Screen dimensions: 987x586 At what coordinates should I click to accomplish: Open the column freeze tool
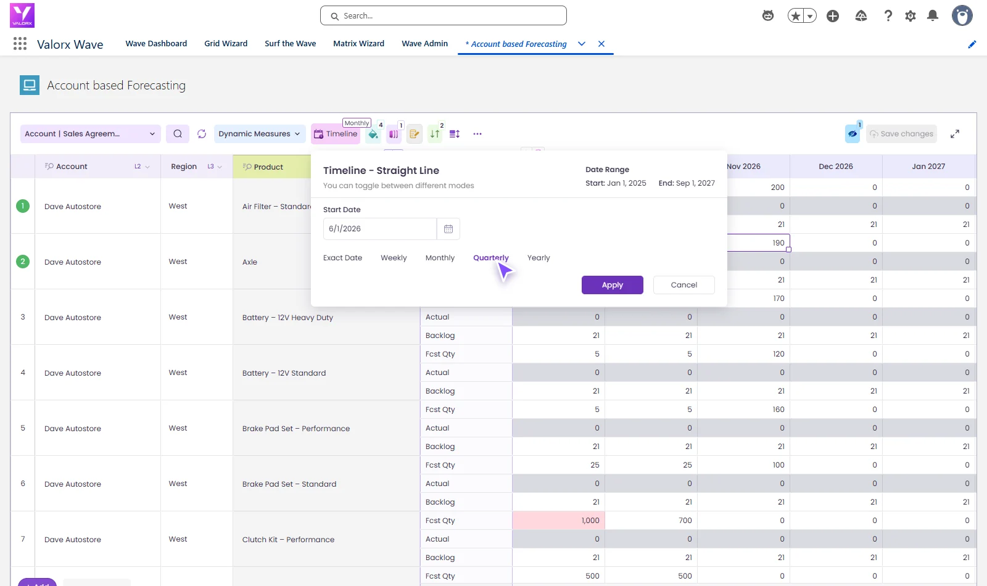394,134
